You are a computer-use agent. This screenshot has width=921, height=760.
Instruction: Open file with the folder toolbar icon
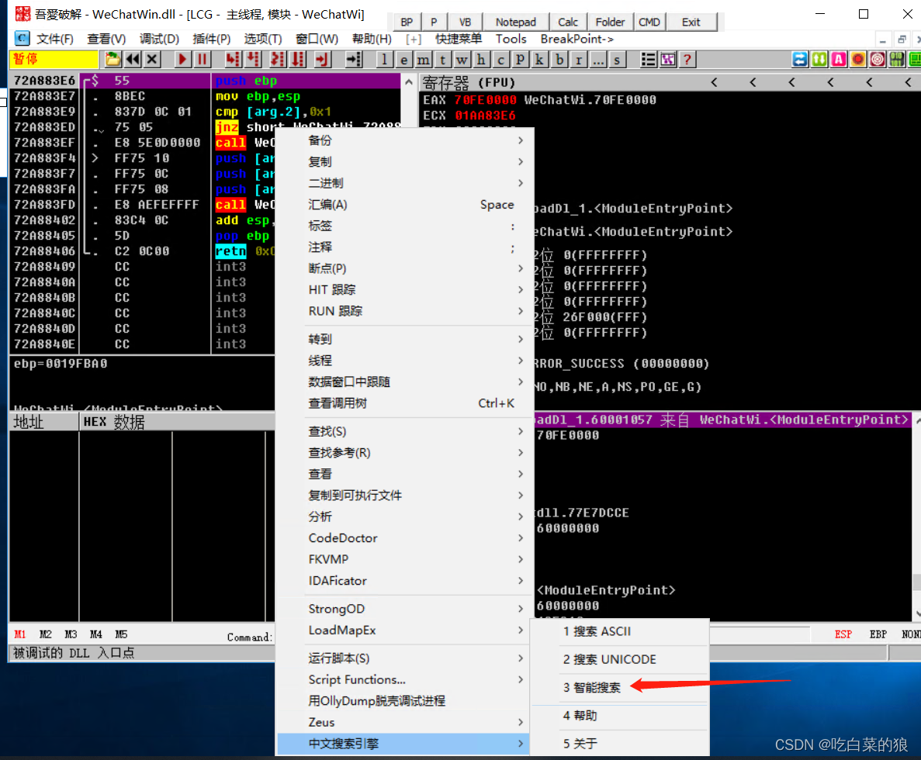pos(113,59)
